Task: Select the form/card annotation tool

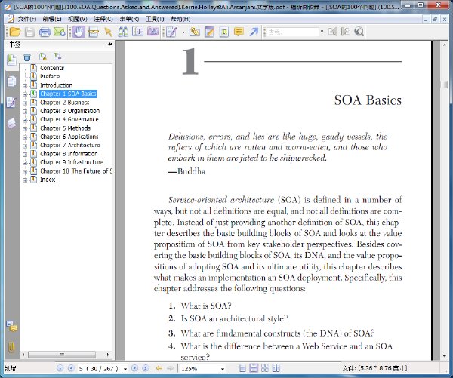Action: [94, 32]
